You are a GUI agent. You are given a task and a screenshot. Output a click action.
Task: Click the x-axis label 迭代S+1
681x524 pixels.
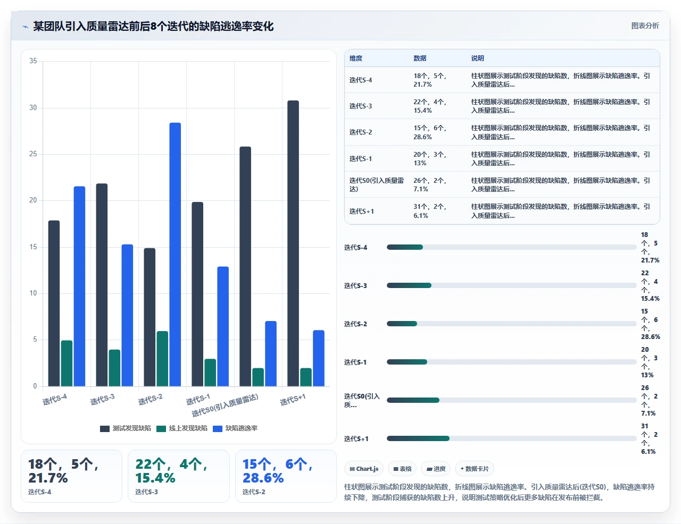point(293,400)
